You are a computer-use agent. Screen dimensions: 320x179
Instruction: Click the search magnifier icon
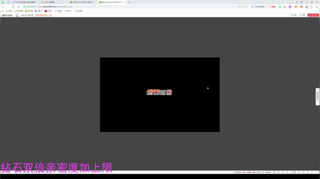point(252,7)
